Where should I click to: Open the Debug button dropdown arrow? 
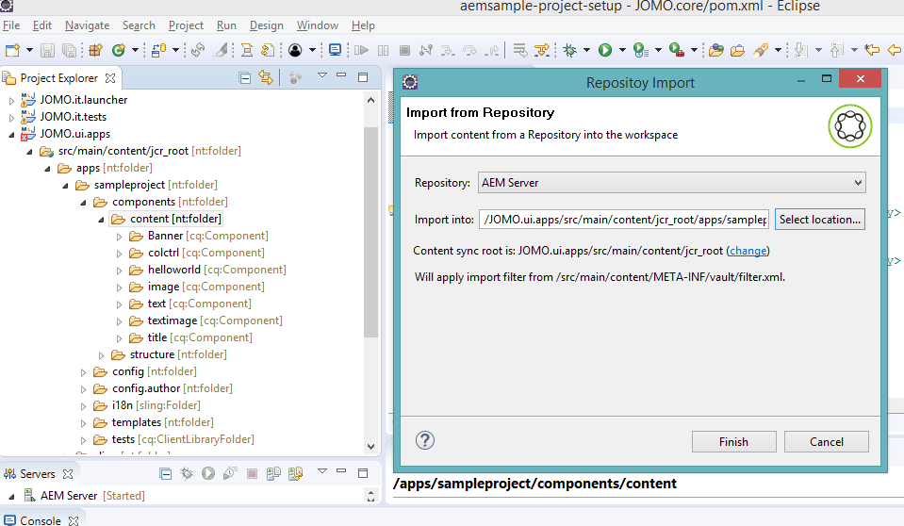(587, 50)
